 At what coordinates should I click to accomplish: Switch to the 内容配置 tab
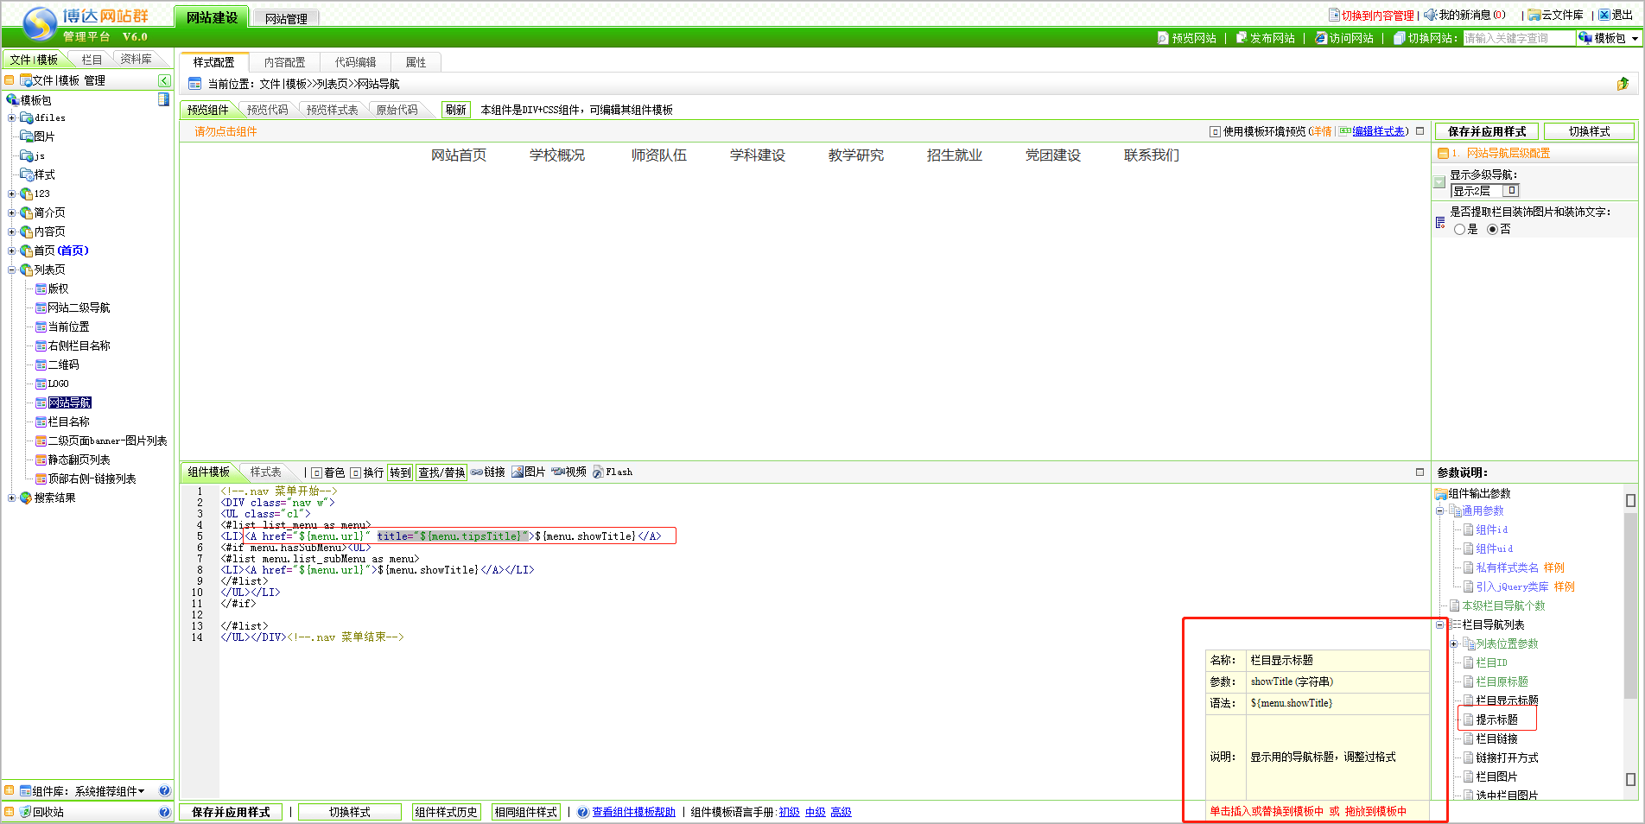click(284, 62)
